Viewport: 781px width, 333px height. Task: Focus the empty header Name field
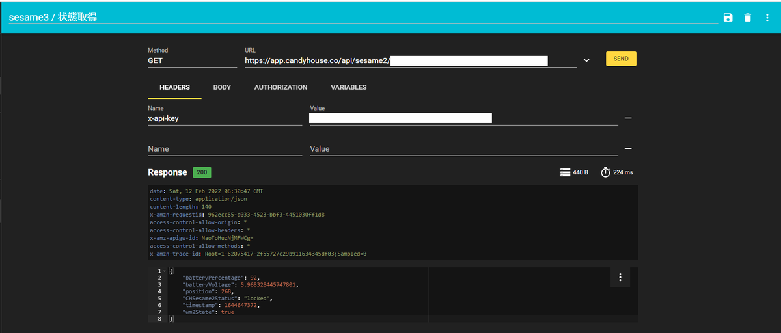[225, 149]
